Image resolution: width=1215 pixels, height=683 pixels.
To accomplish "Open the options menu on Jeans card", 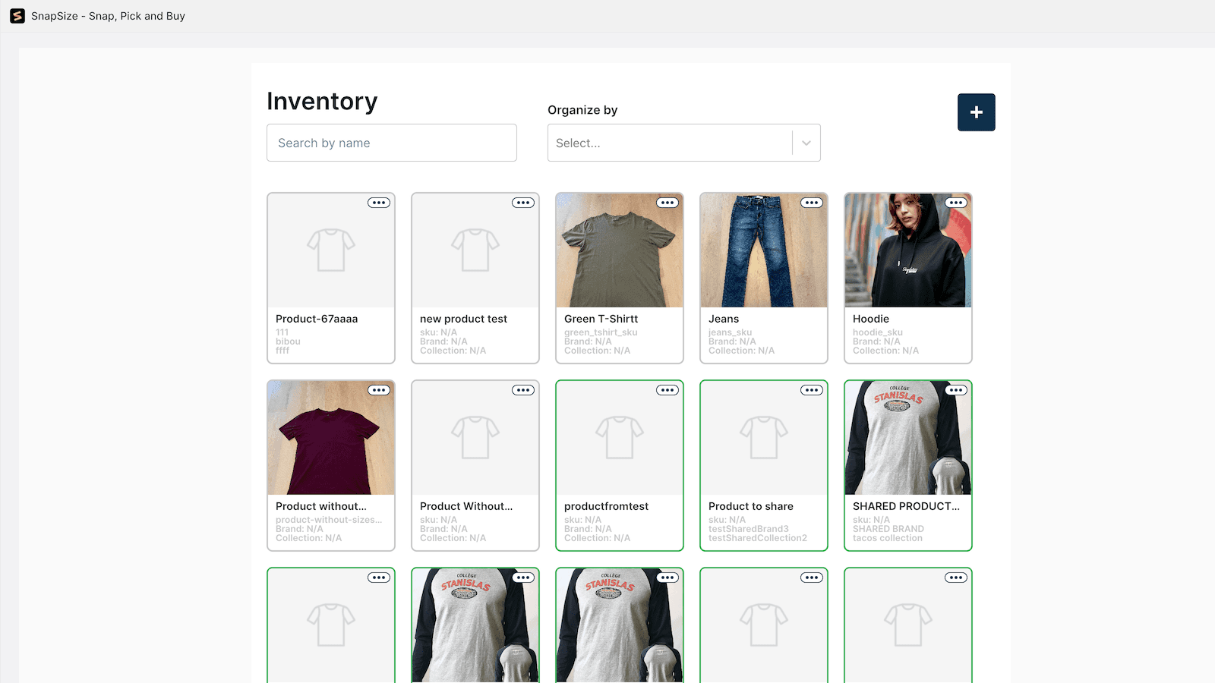I will pyautogui.click(x=812, y=203).
